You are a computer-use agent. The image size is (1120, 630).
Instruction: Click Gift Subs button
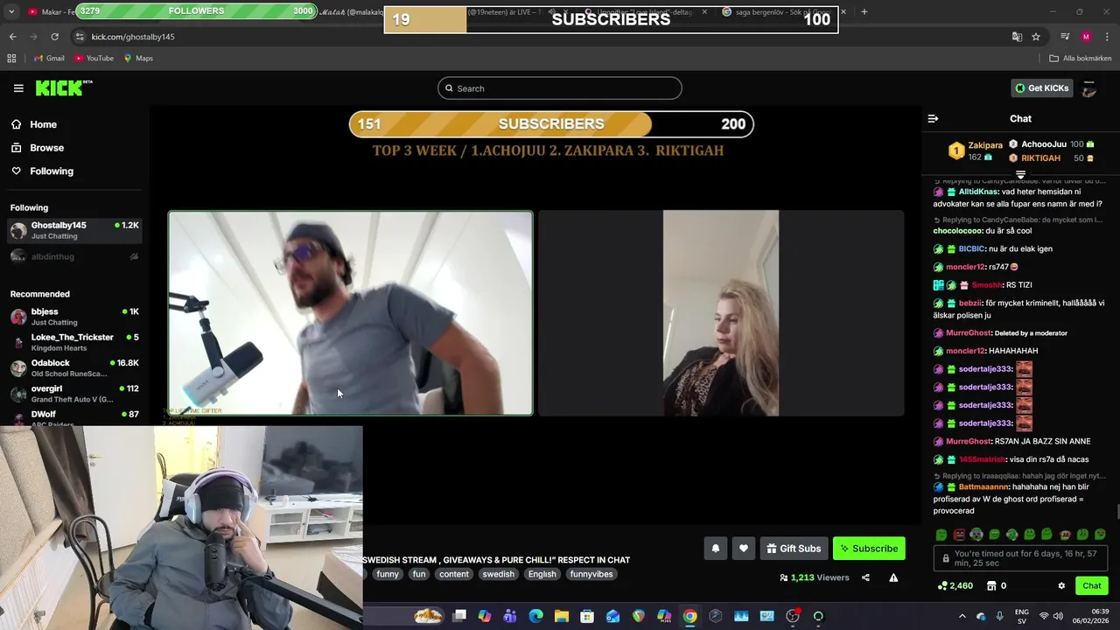click(x=794, y=549)
